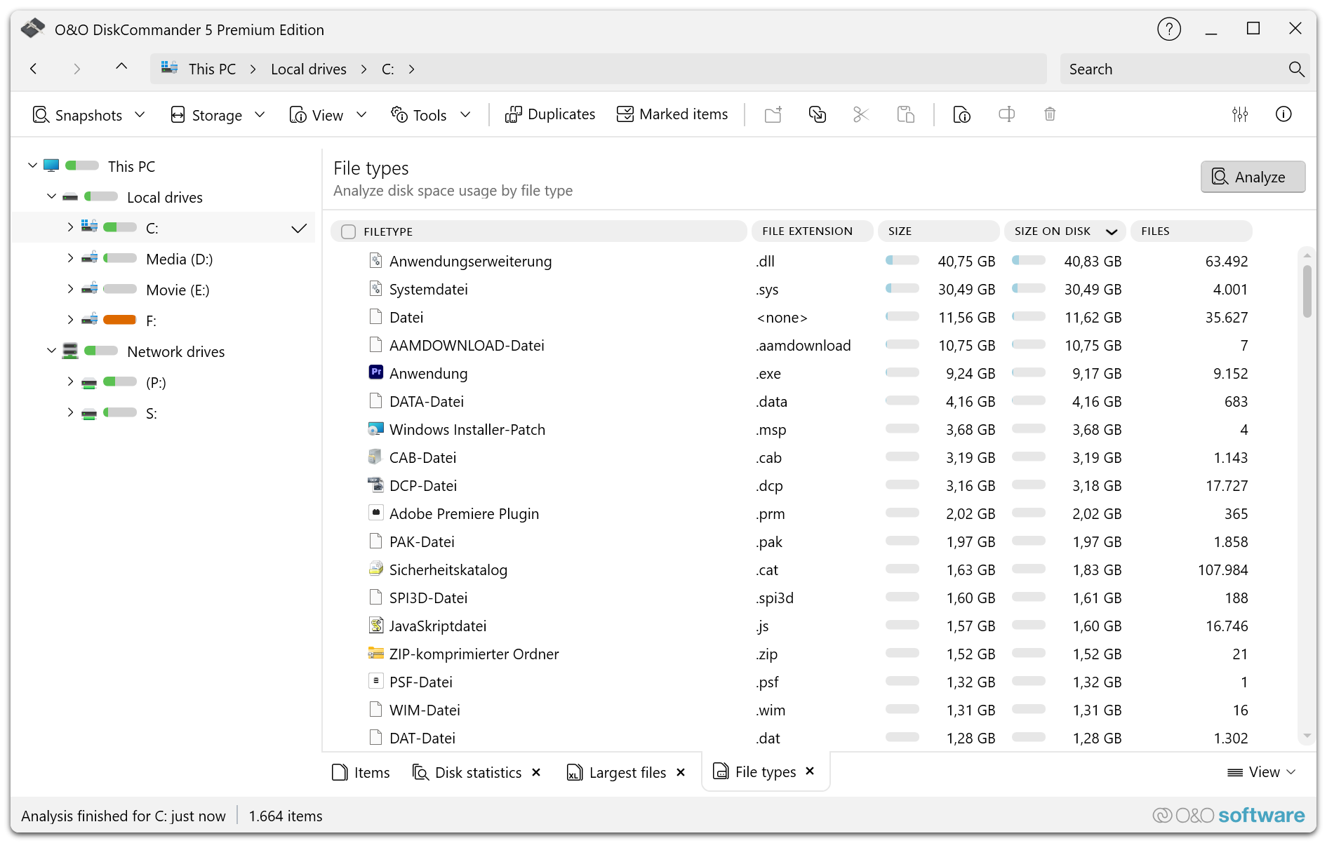Click the about info circle icon
This screenshot has height=843, width=1327.
coord(1283,114)
